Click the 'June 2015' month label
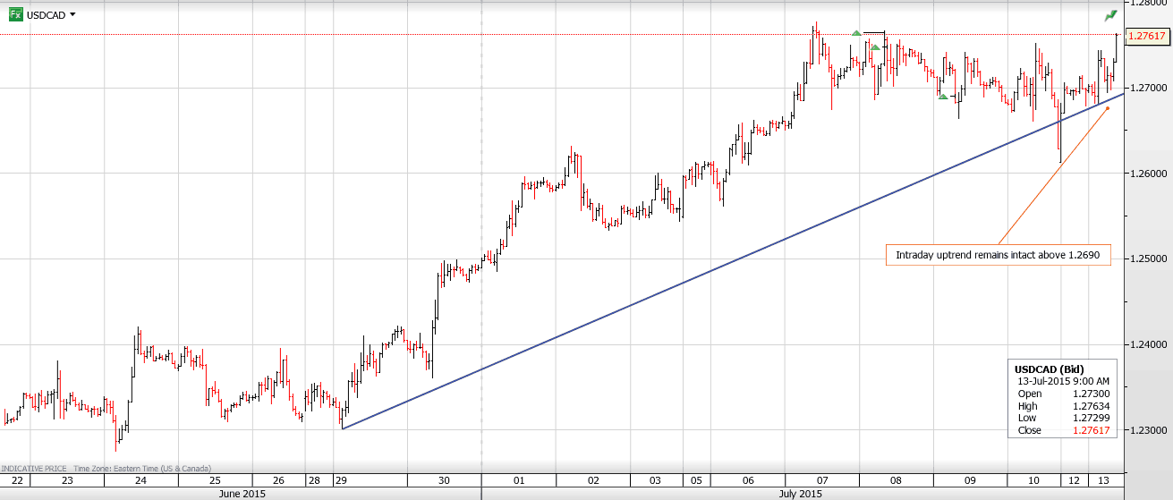 (241, 493)
